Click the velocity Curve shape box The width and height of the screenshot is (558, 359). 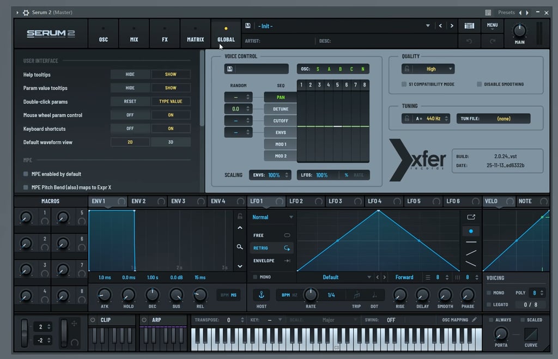tap(531, 334)
